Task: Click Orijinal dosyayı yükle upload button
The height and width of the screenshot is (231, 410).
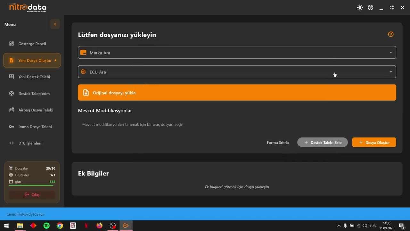Action: click(237, 93)
